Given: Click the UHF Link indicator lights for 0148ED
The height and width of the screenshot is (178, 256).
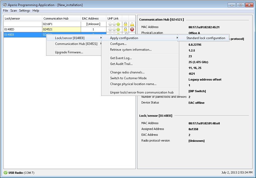Looking at the screenshot, I should 114,30.
